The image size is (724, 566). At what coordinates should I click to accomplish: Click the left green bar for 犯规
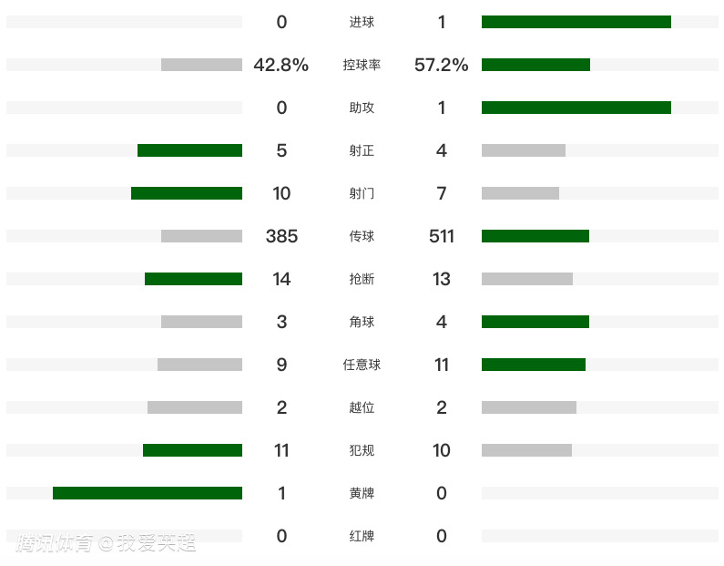[192, 450]
